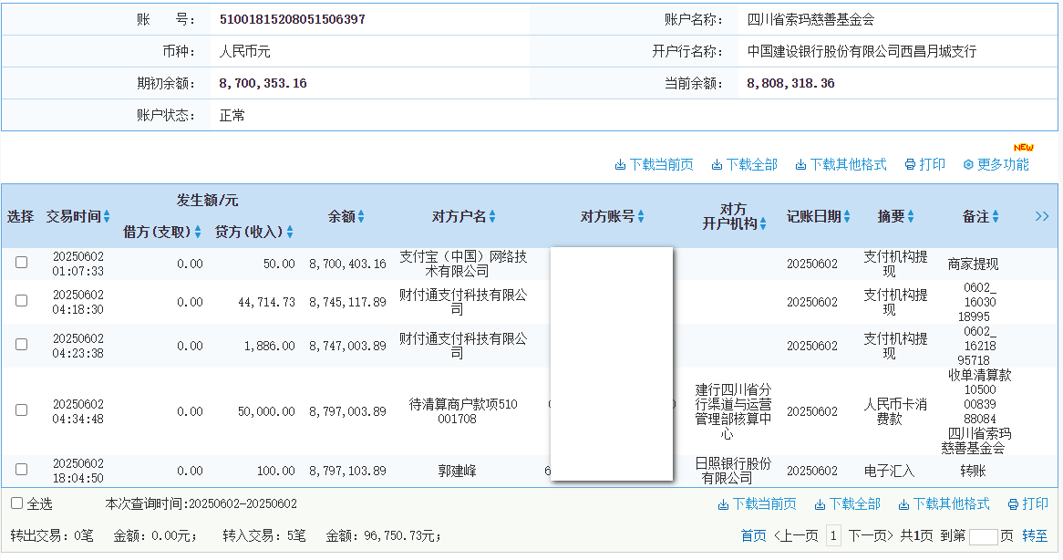Click balance 8,797,103.89
Screen dimensions: 1063x560
coord(347,471)
